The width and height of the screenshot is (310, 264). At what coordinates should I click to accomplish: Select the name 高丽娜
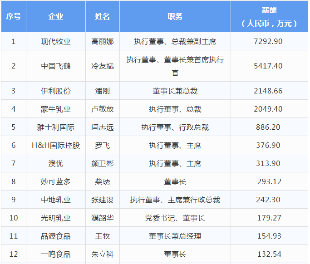(x=103, y=41)
